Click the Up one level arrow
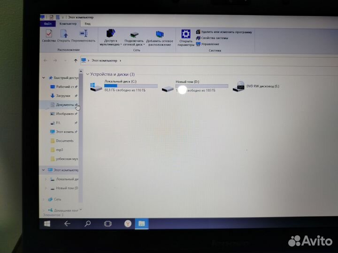This screenshot has width=338, height=253. pyautogui.click(x=76, y=60)
